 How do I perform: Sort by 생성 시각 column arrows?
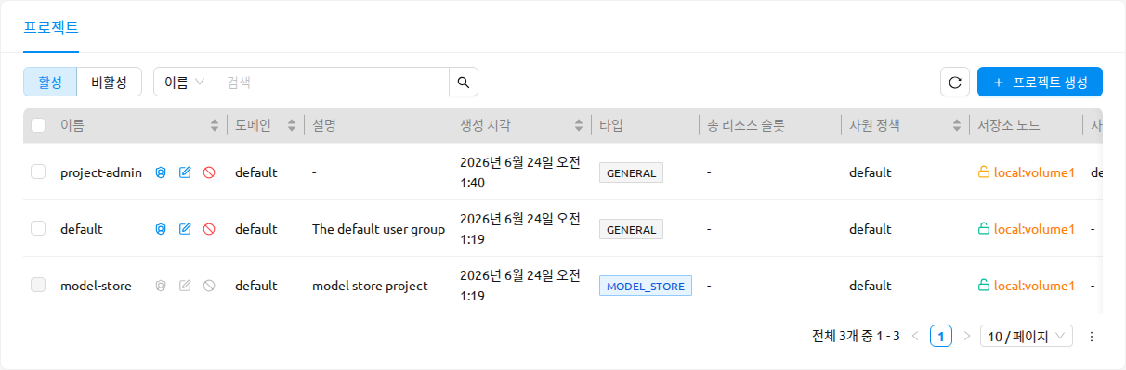(580, 125)
